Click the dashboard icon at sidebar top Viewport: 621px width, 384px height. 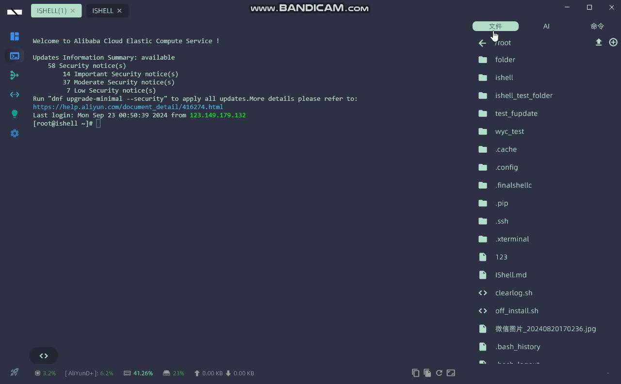15,36
